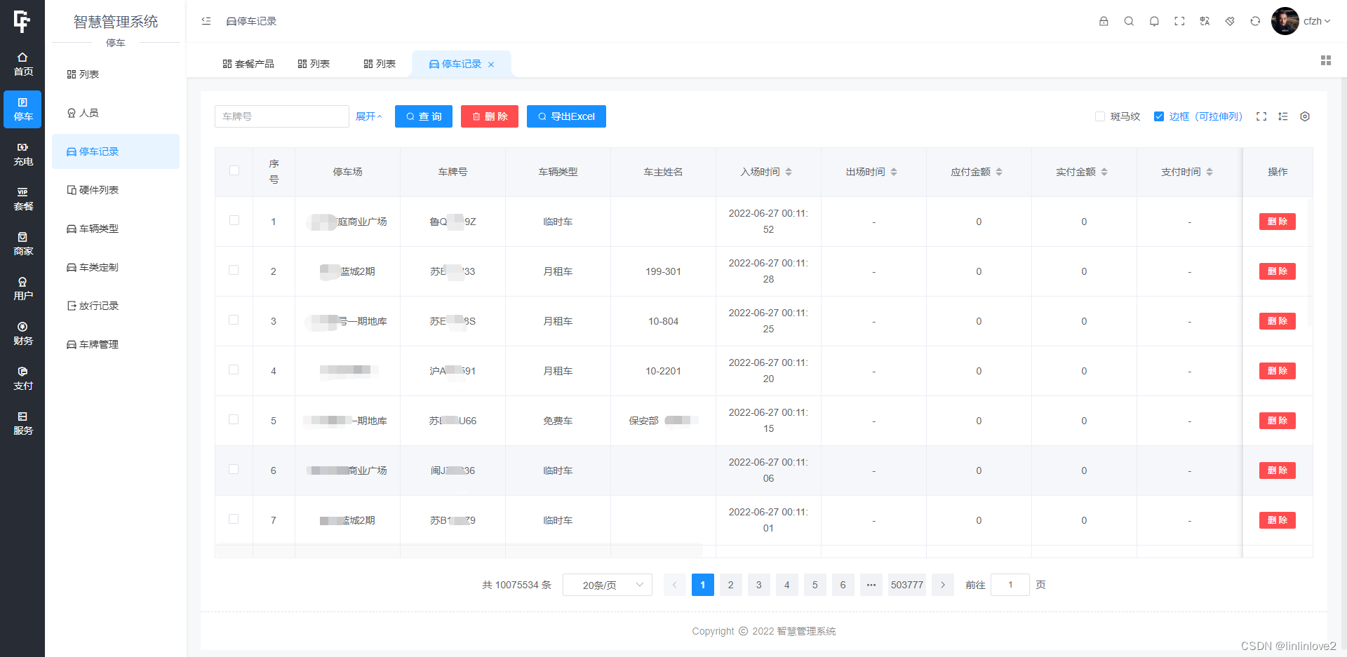Open 套餐 packages sidebar icon
Image resolution: width=1347 pixels, height=657 pixels.
tap(22, 199)
